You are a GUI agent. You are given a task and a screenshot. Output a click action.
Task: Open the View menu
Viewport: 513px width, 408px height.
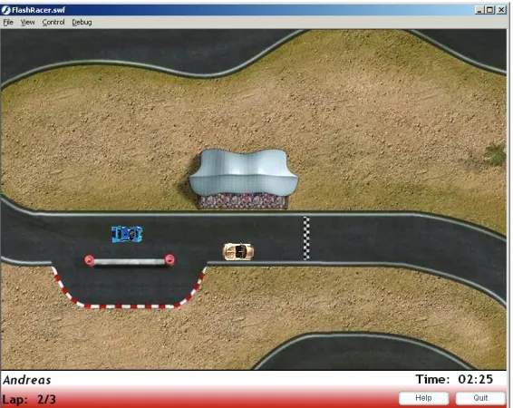tap(27, 23)
